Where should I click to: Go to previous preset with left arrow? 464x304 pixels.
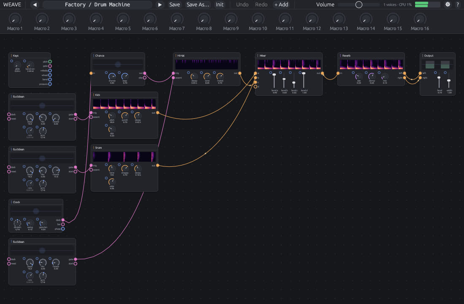coord(35,5)
